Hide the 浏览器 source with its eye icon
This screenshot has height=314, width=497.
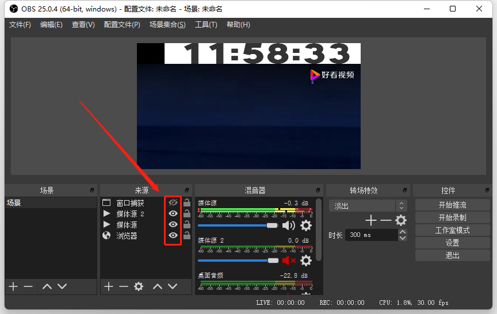coord(173,236)
